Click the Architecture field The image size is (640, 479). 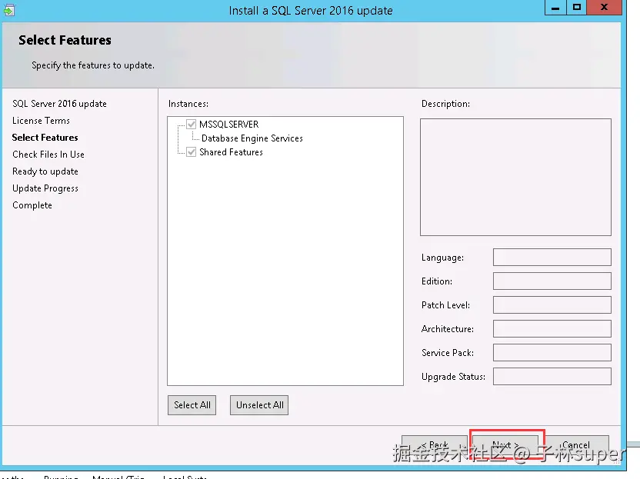pyautogui.click(x=552, y=329)
